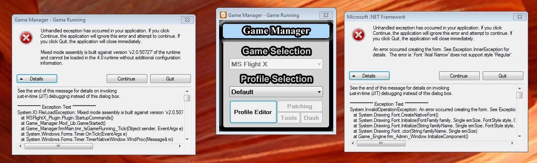This screenshot has width=537, height=163.
Task: Continue past the mixed mode assembly error
Action: coord(127,78)
